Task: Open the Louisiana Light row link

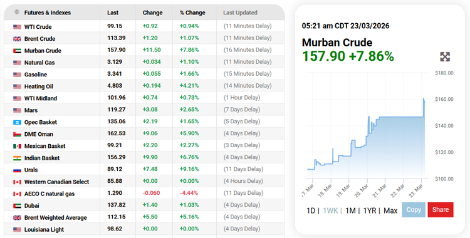Action: pos(44,230)
